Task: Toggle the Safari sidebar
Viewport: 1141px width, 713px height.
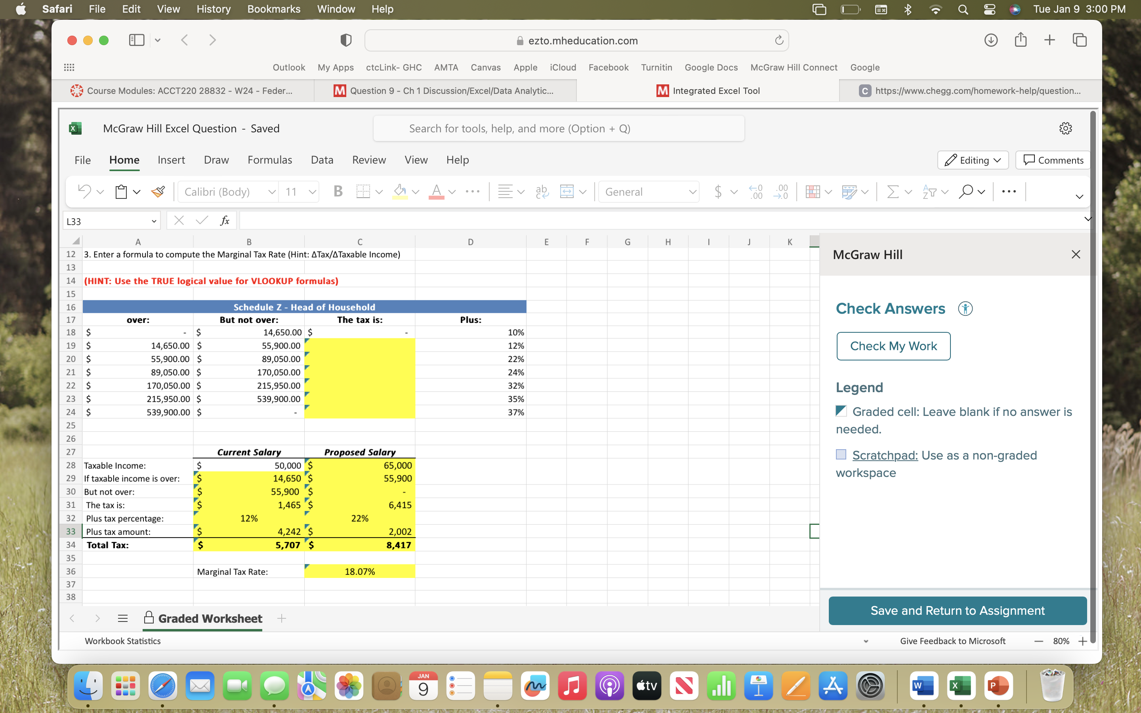Action: point(136,40)
